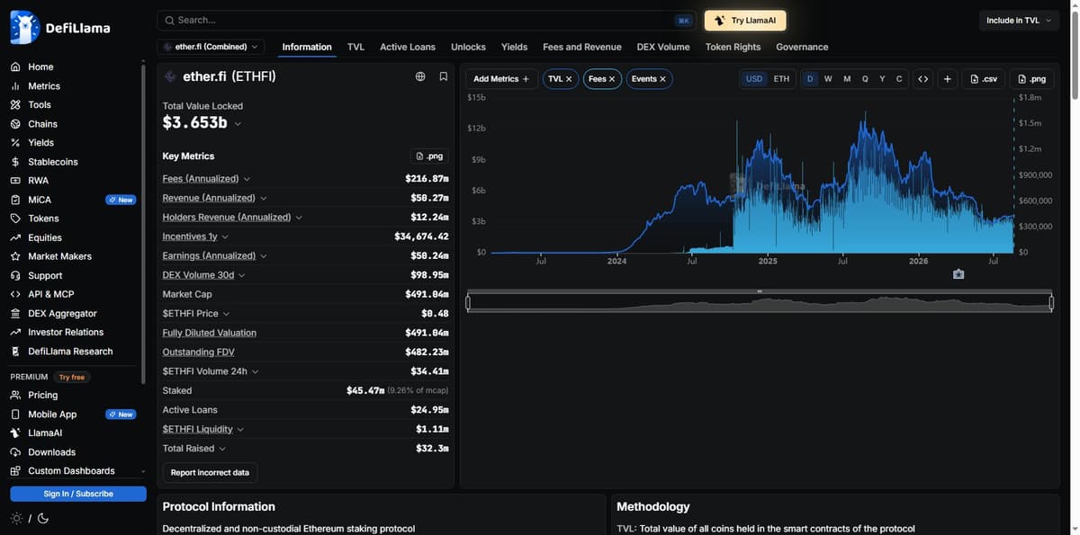The width and height of the screenshot is (1080, 535).
Task: Open RWA sidebar item
Action: (38, 181)
